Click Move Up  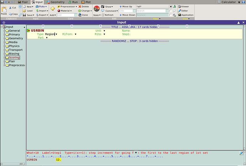pos(126,6)
